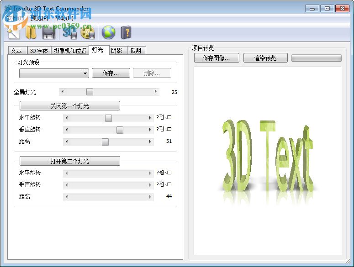Switch to the 摄像机和位置 tab

coord(70,51)
